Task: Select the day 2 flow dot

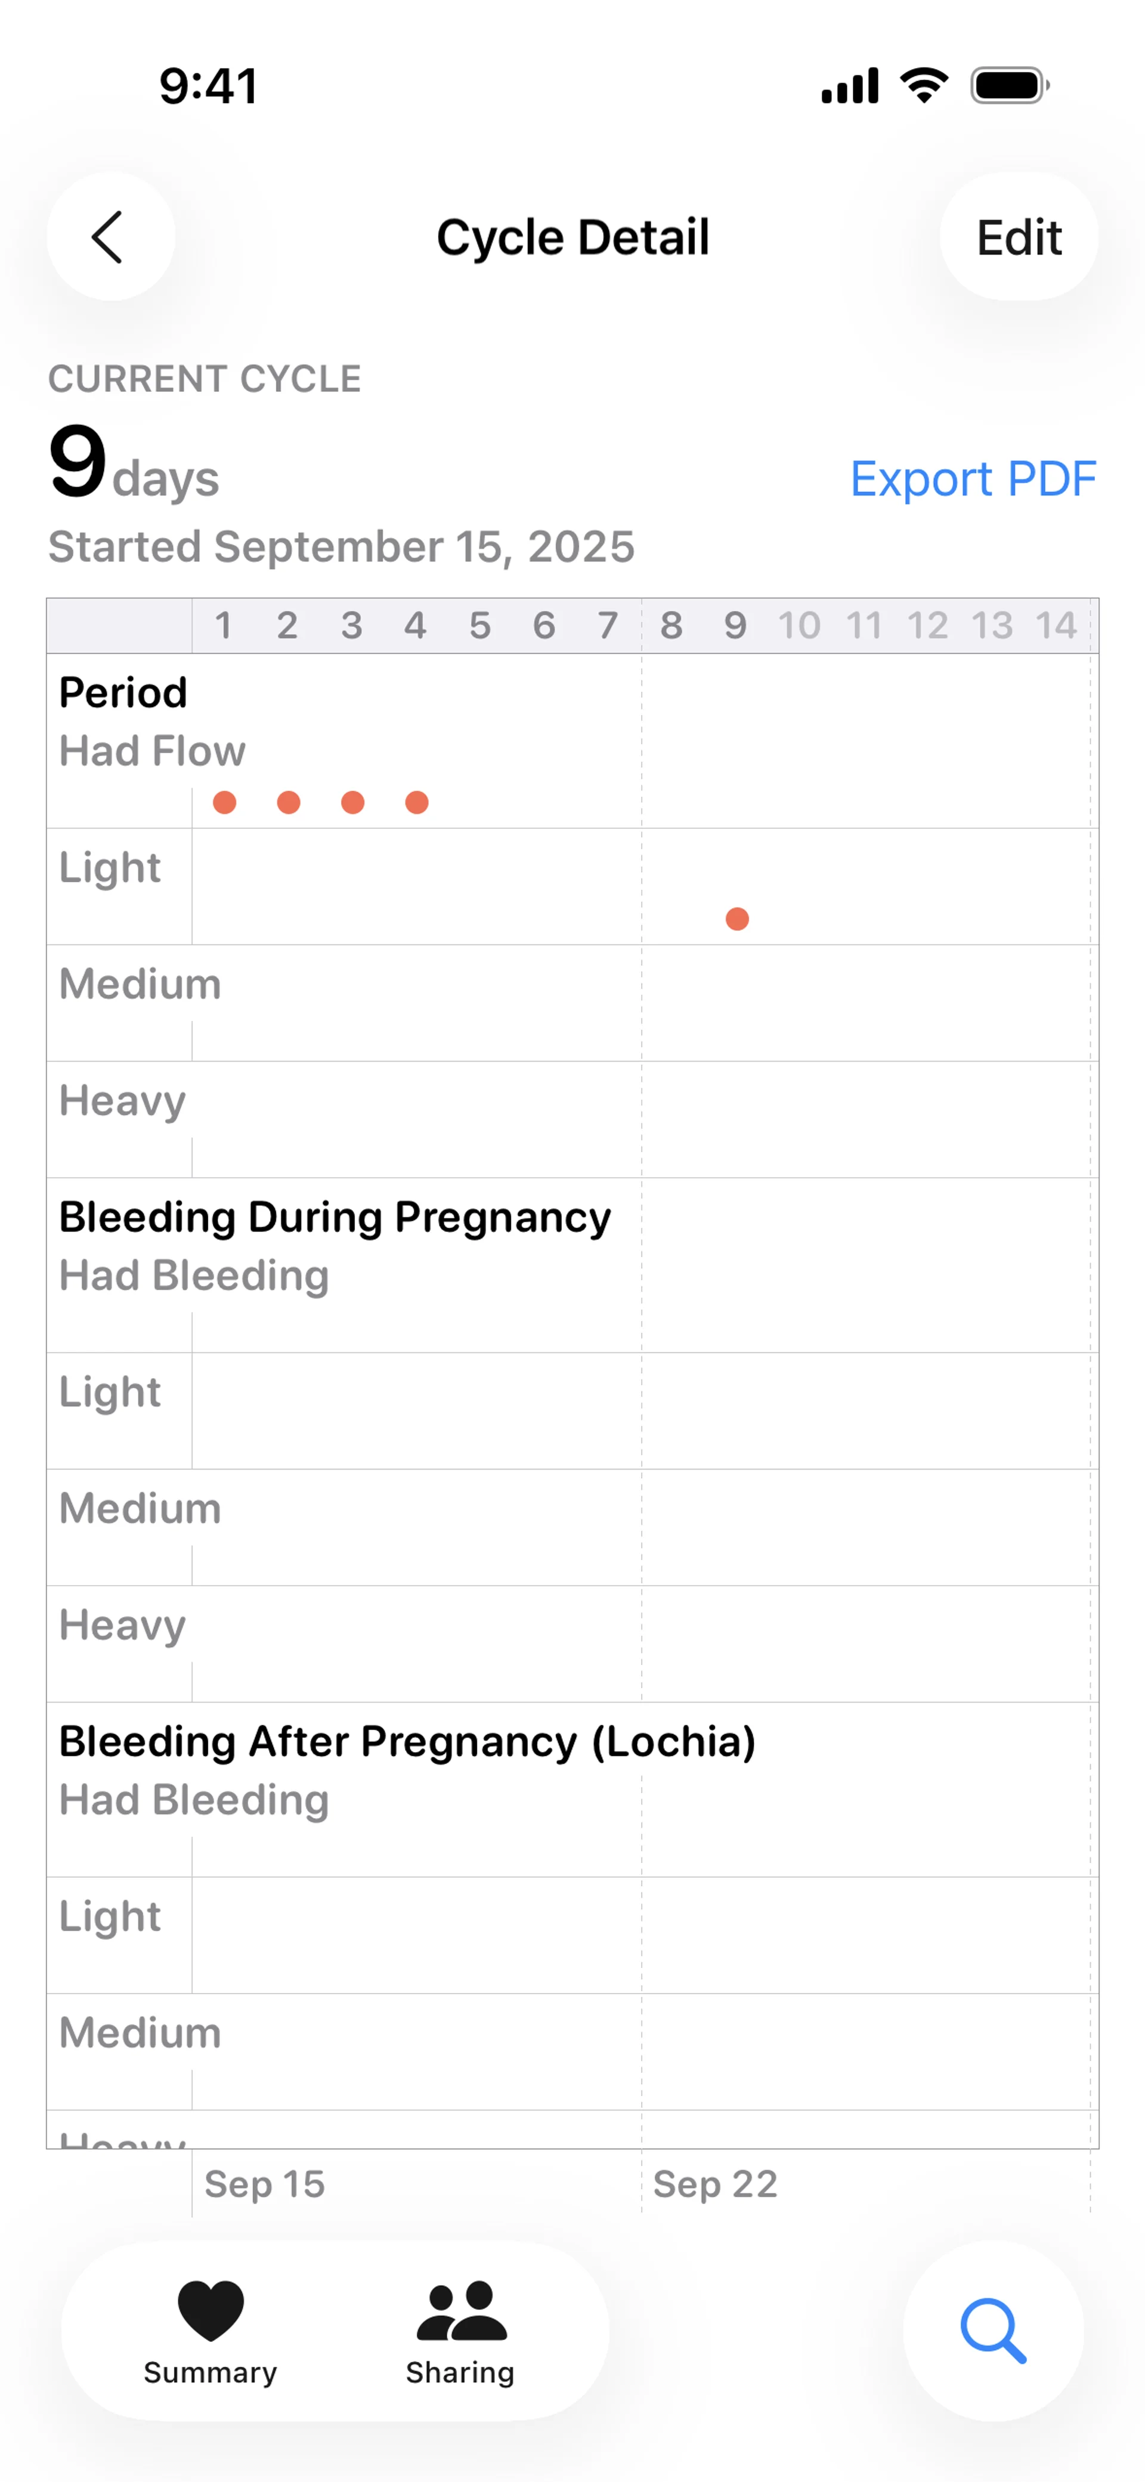Action: click(288, 803)
